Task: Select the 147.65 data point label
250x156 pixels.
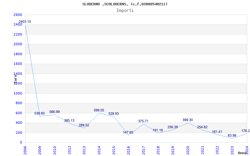Action: click(128, 132)
